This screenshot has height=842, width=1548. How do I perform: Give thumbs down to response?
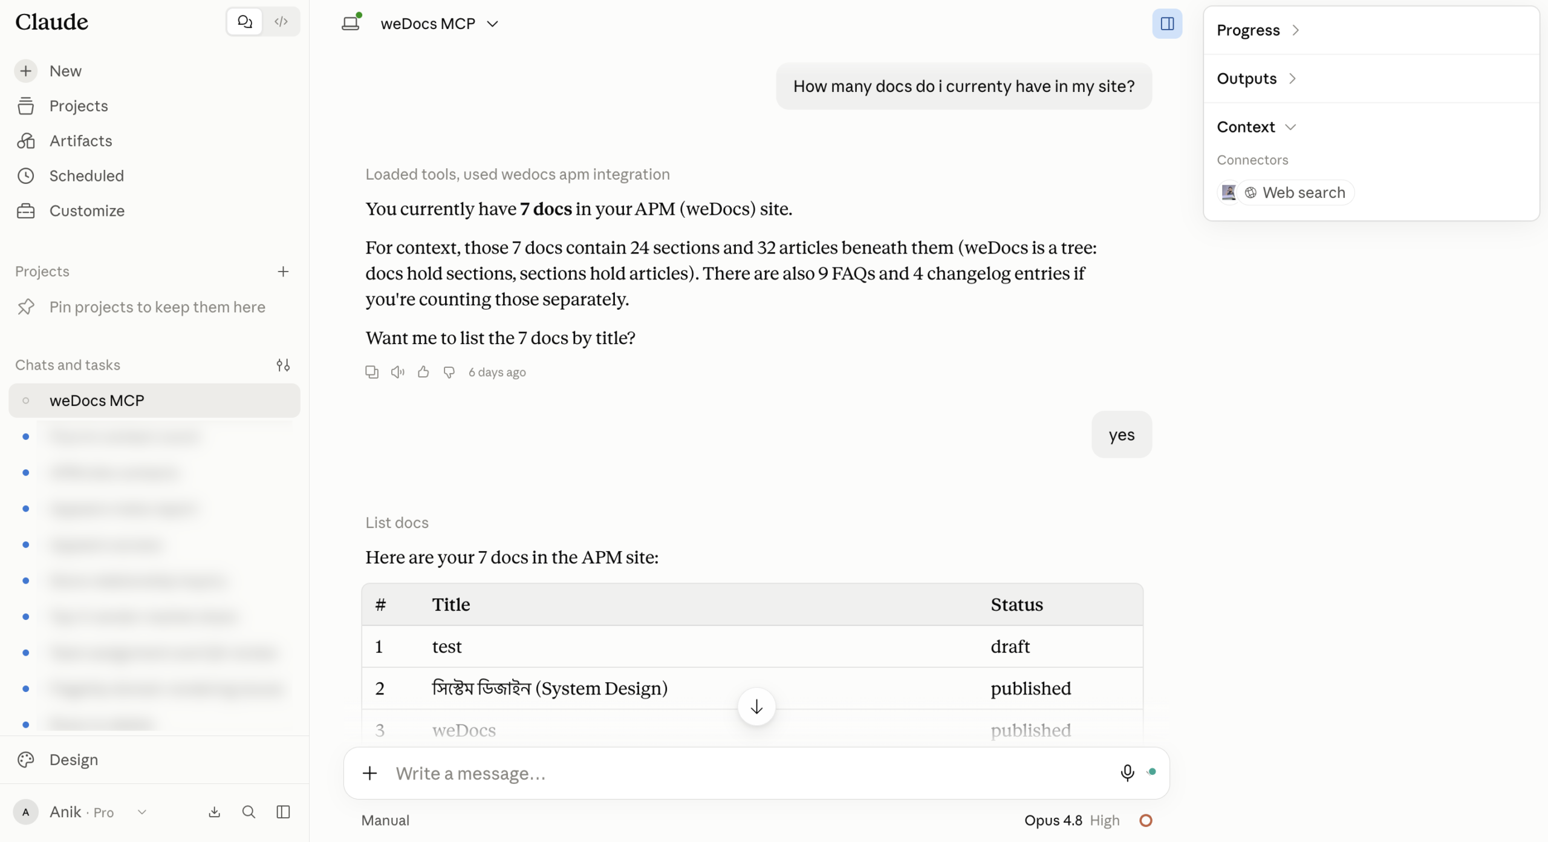[x=449, y=372]
